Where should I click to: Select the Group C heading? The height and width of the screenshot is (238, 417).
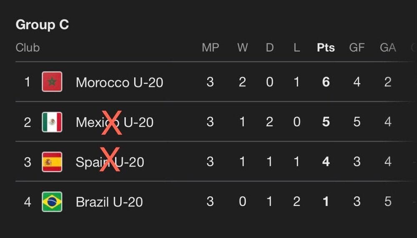point(42,25)
